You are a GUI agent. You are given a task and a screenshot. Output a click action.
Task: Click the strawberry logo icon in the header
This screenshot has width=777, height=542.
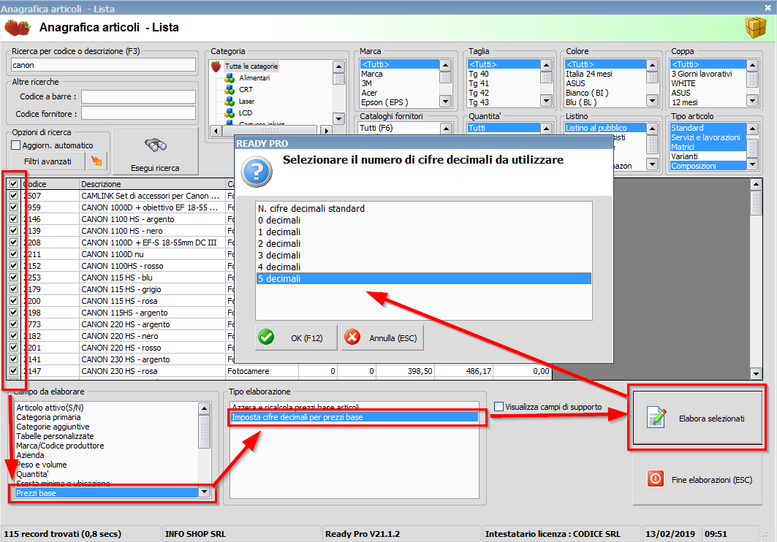click(x=18, y=28)
